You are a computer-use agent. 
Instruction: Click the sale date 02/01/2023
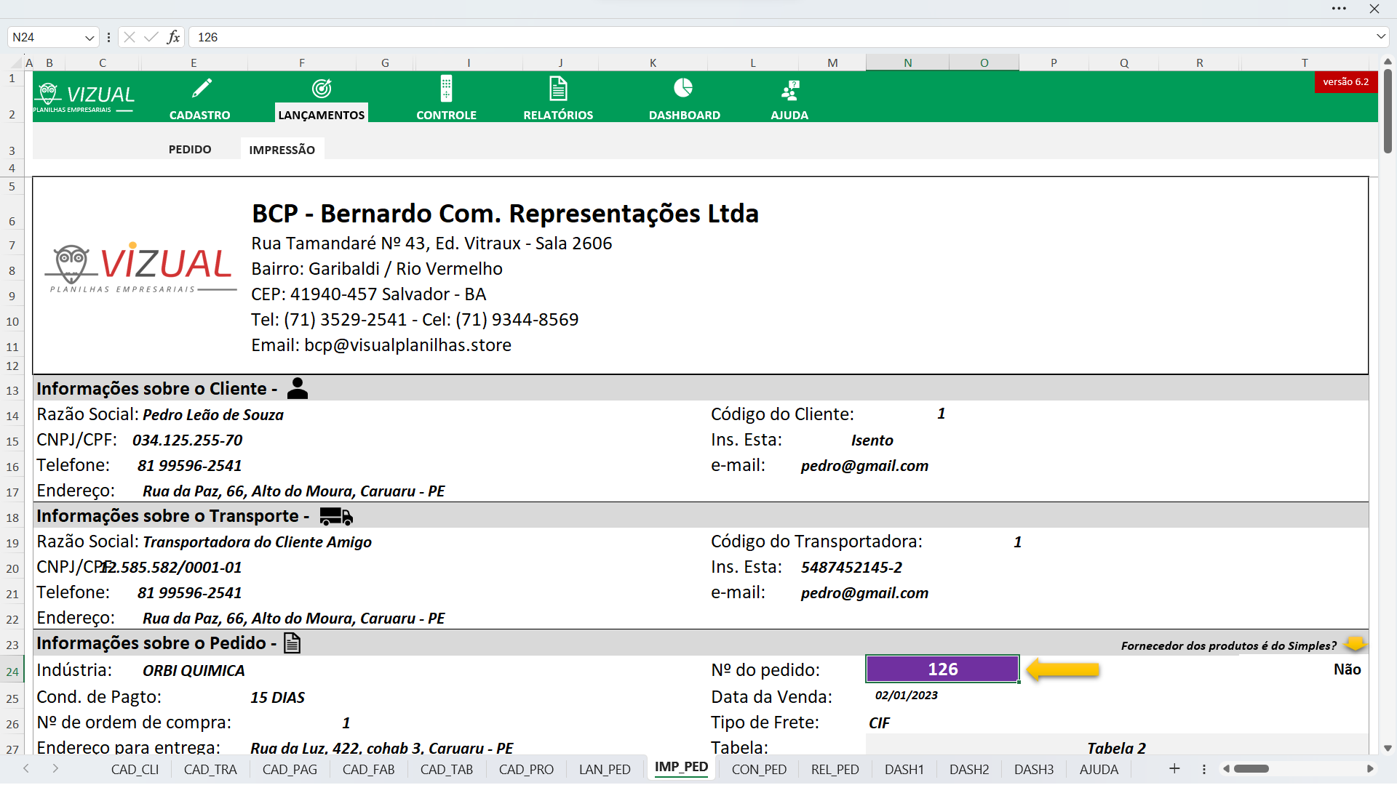click(x=906, y=696)
